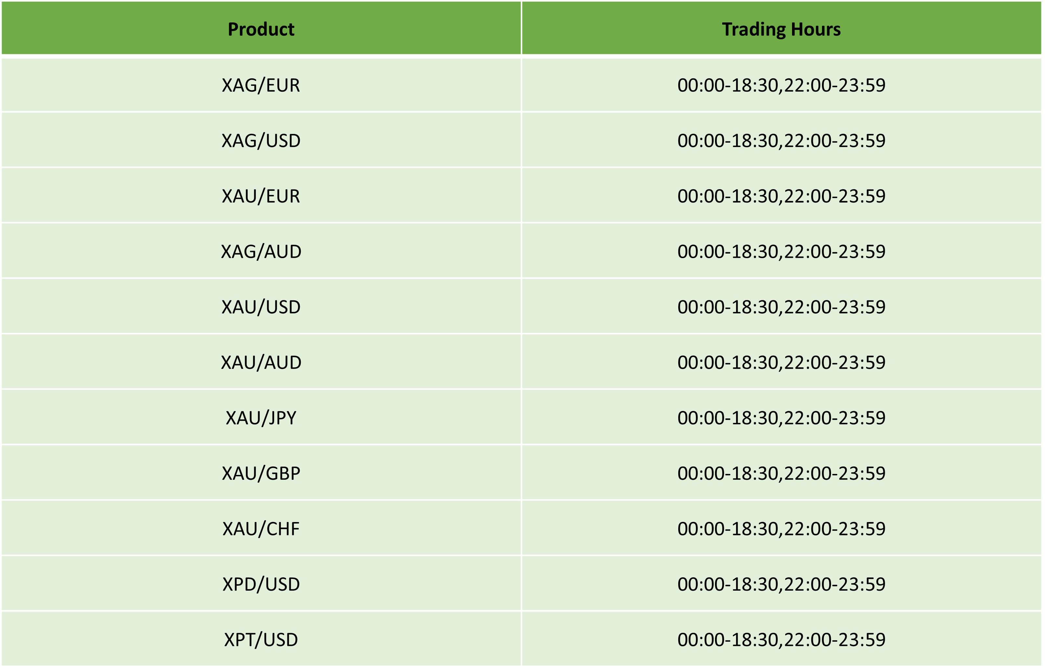Select the XAG/USD product cell
The image size is (1045, 668).
pyautogui.click(x=261, y=140)
